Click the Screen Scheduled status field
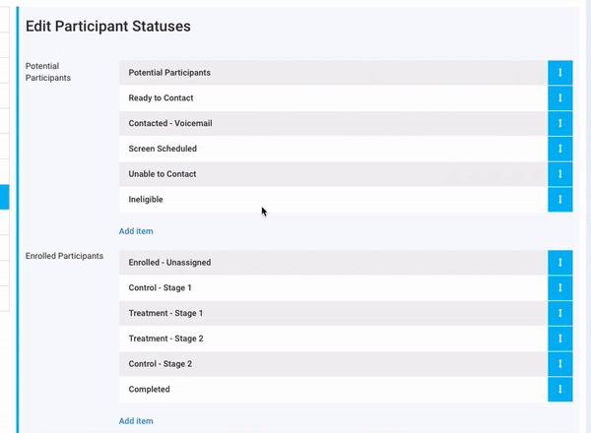The height and width of the screenshot is (433, 591). pyautogui.click(x=333, y=149)
